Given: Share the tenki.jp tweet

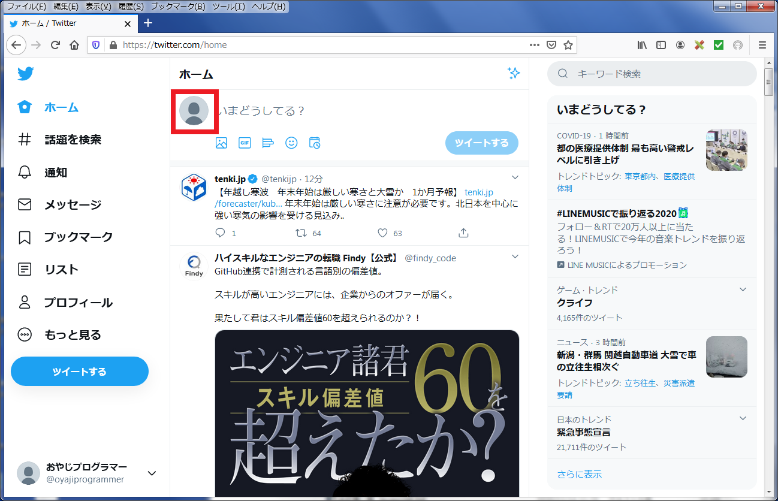Looking at the screenshot, I should (x=463, y=233).
